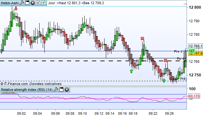This screenshot has width=203, height=116.
Task: Click 12 750 price axis label
Action: (195, 75)
